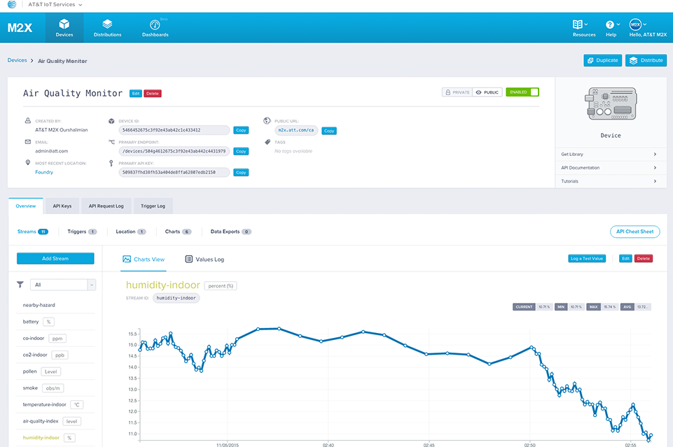Select the Charts sub-tab
Viewport: 673px width, 447px height.
click(178, 232)
